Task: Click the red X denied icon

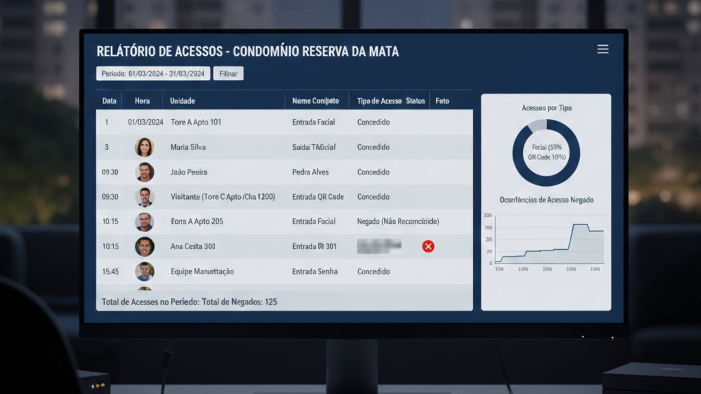Action: point(428,246)
